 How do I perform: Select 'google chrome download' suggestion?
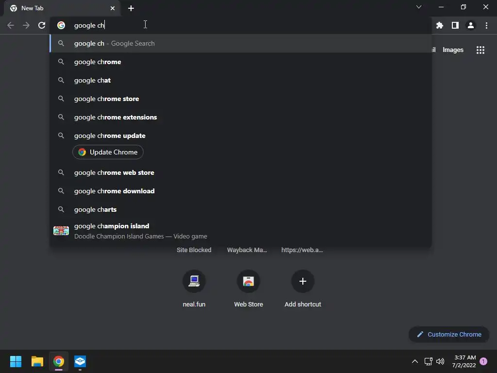pyautogui.click(x=241, y=191)
